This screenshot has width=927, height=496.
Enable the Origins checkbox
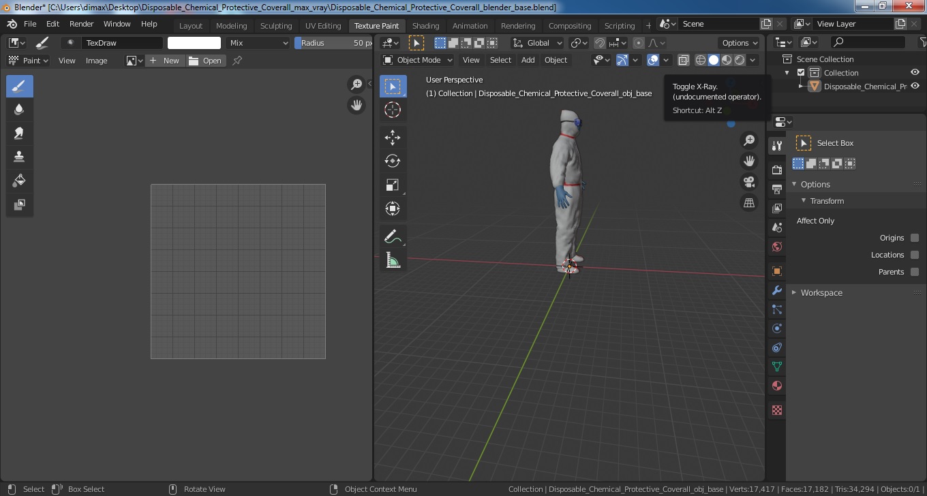click(915, 238)
